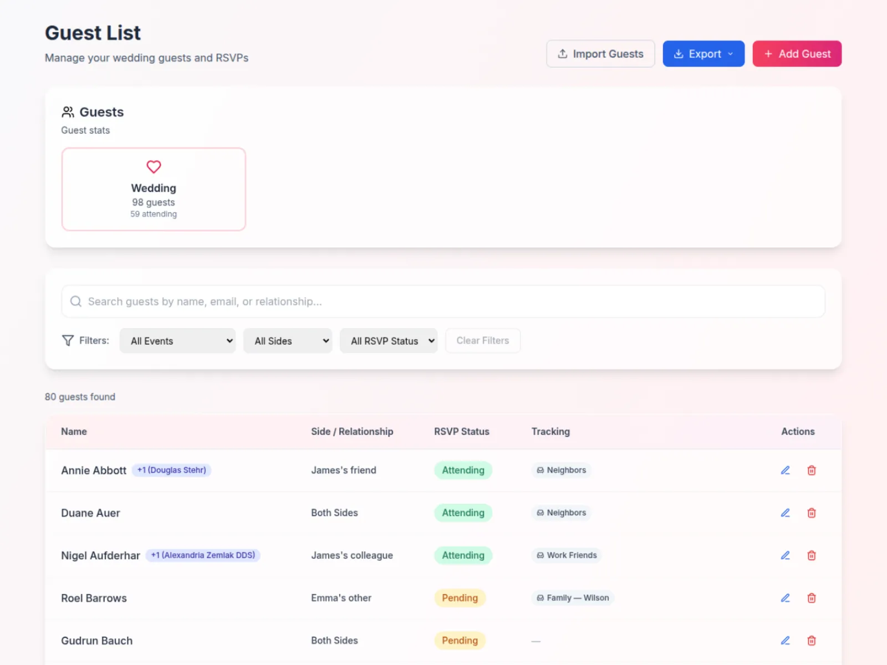
Task: Delete Gudrun Bauch from guest list
Action: tap(812, 641)
